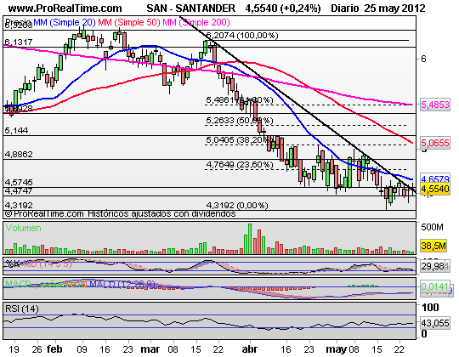The width and height of the screenshot is (459, 357).
Task: Click the 09 date label on time axis
Action: 82,349
